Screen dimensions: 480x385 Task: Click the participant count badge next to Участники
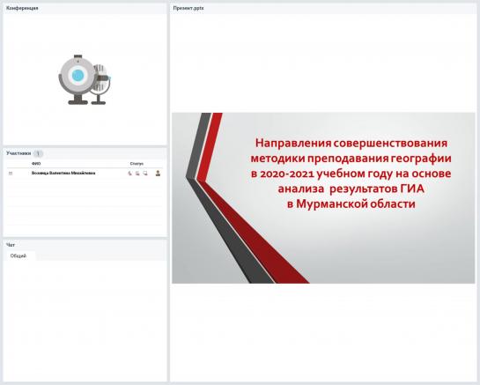coord(38,153)
